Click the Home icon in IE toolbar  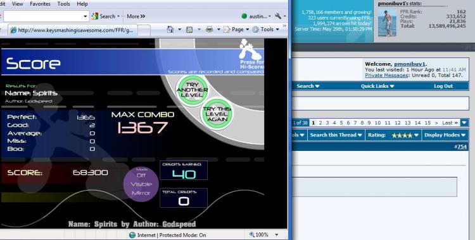pos(170,29)
